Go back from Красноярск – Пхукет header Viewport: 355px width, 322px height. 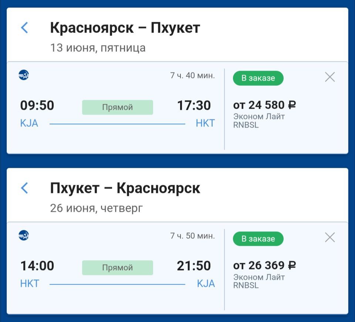[x=24, y=28]
